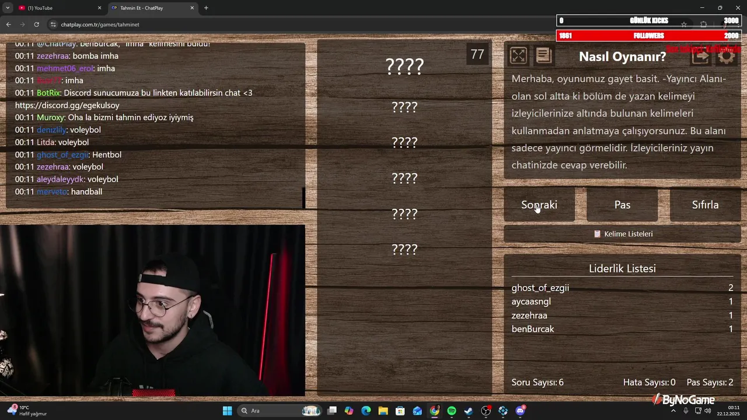Click Muroxy username in chat
Image resolution: width=747 pixels, height=420 pixels.
(51, 117)
